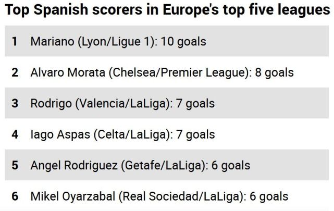Select rank number 2 in the table
The height and width of the screenshot is (211, 334).
click(x=15, y=72)
